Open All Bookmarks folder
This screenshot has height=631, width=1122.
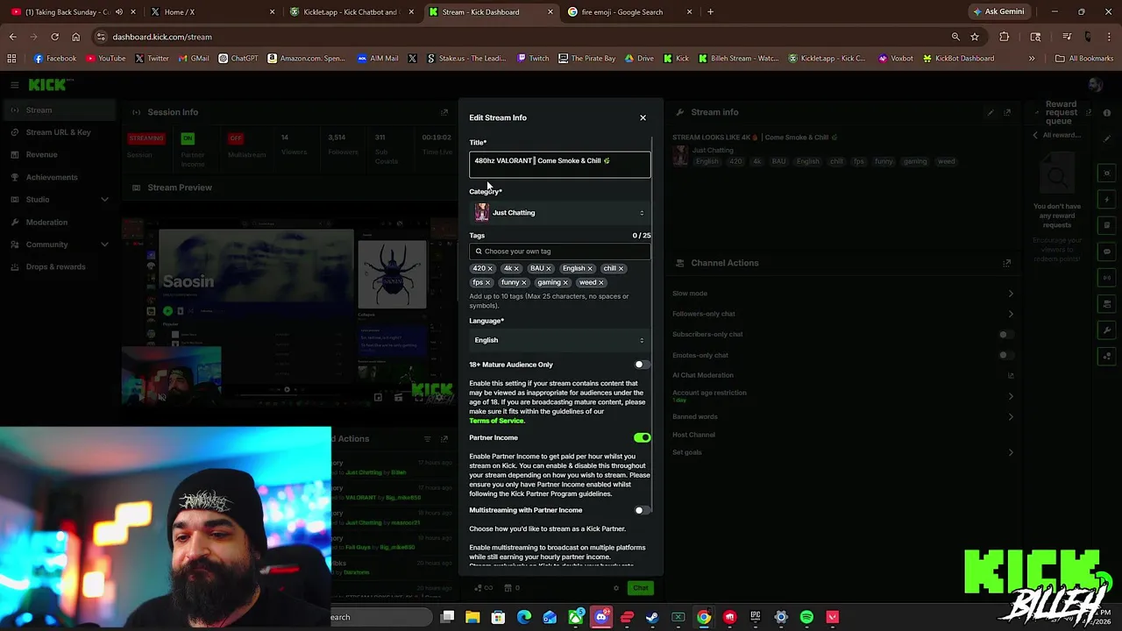click(1084, 59)
